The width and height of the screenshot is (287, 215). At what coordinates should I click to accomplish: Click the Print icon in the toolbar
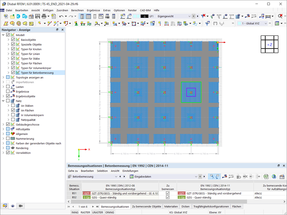tap(44, 16)
